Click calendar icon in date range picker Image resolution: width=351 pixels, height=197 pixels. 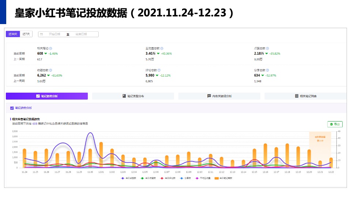coord(42,34)
